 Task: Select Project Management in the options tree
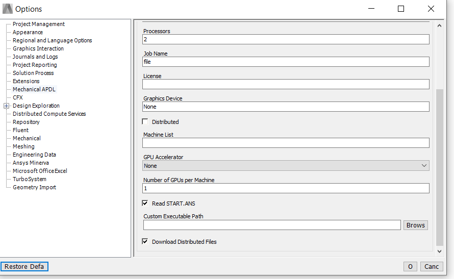[x=38, y=24]
